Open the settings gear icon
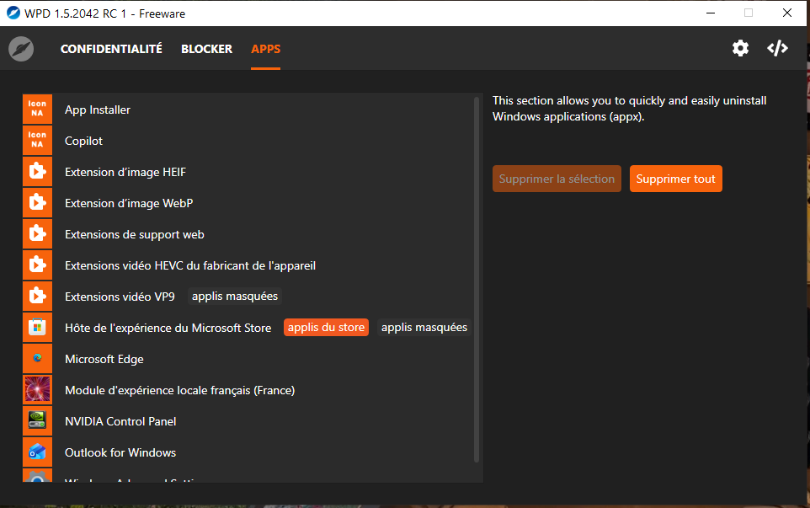Viewport: 810px width, 508px height. click(740, 48)
